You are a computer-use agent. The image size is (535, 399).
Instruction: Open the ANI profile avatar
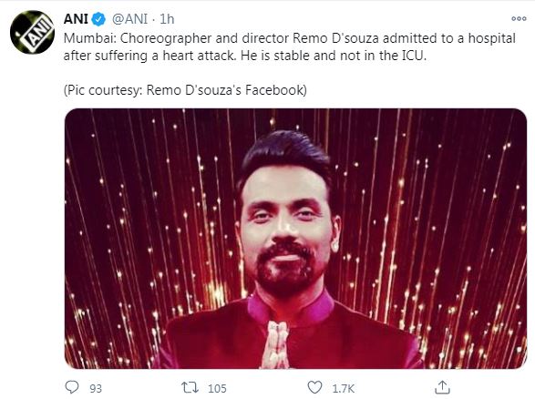(x=32, y=33)
